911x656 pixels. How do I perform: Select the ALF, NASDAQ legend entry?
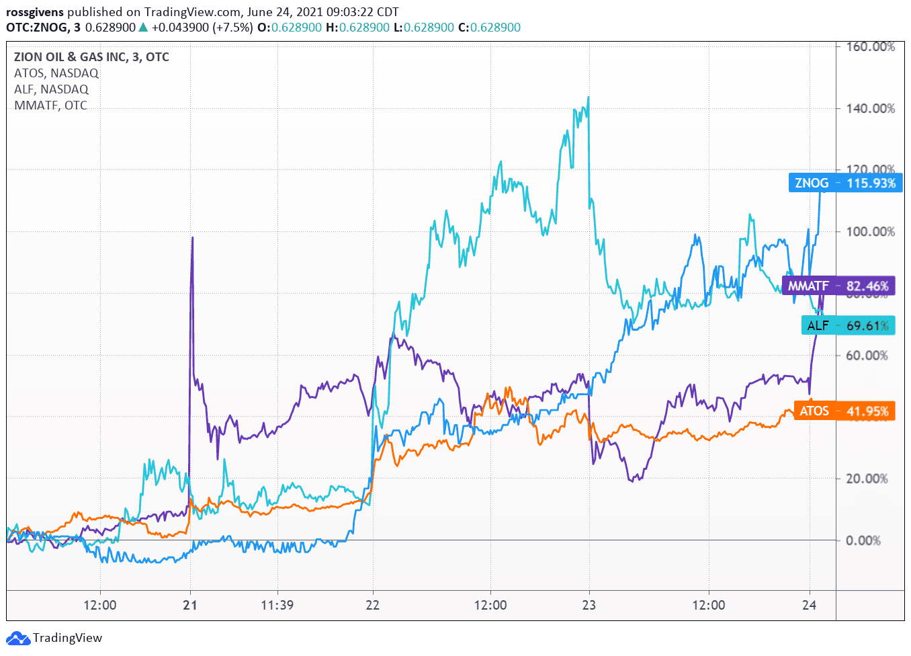51,89
